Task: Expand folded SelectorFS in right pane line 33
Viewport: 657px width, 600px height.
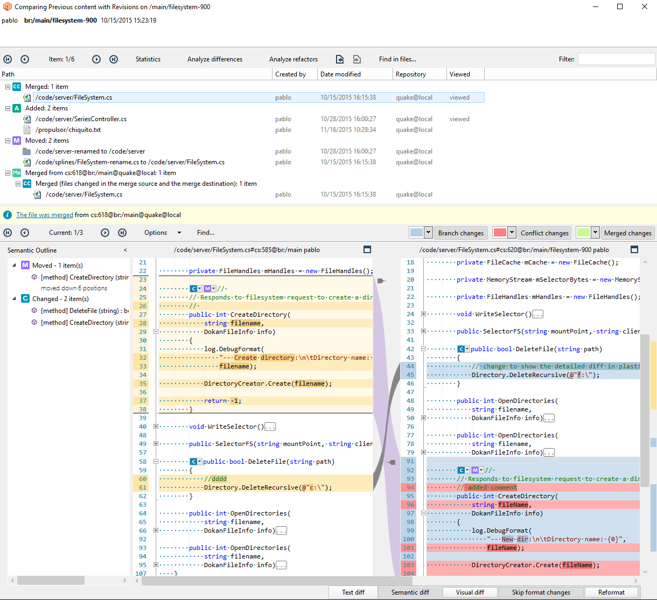Action: 423,331
